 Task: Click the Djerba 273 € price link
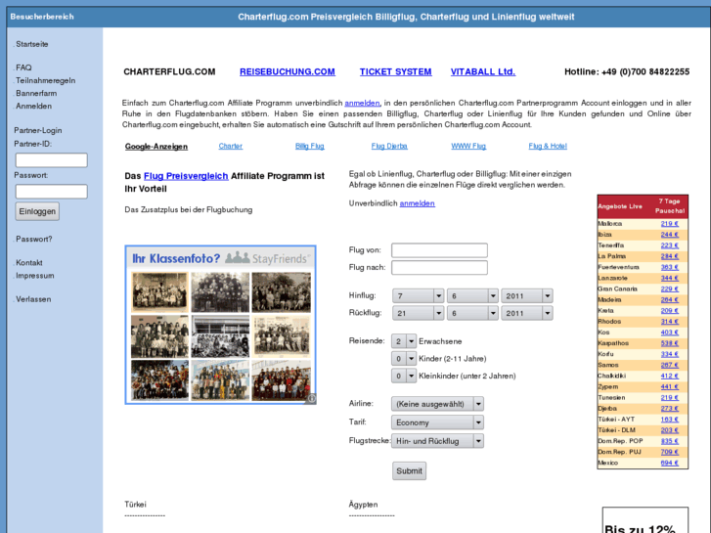tap(669, 409)
